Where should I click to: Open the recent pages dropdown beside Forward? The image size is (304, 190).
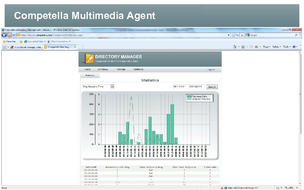[x=14, y=35]
